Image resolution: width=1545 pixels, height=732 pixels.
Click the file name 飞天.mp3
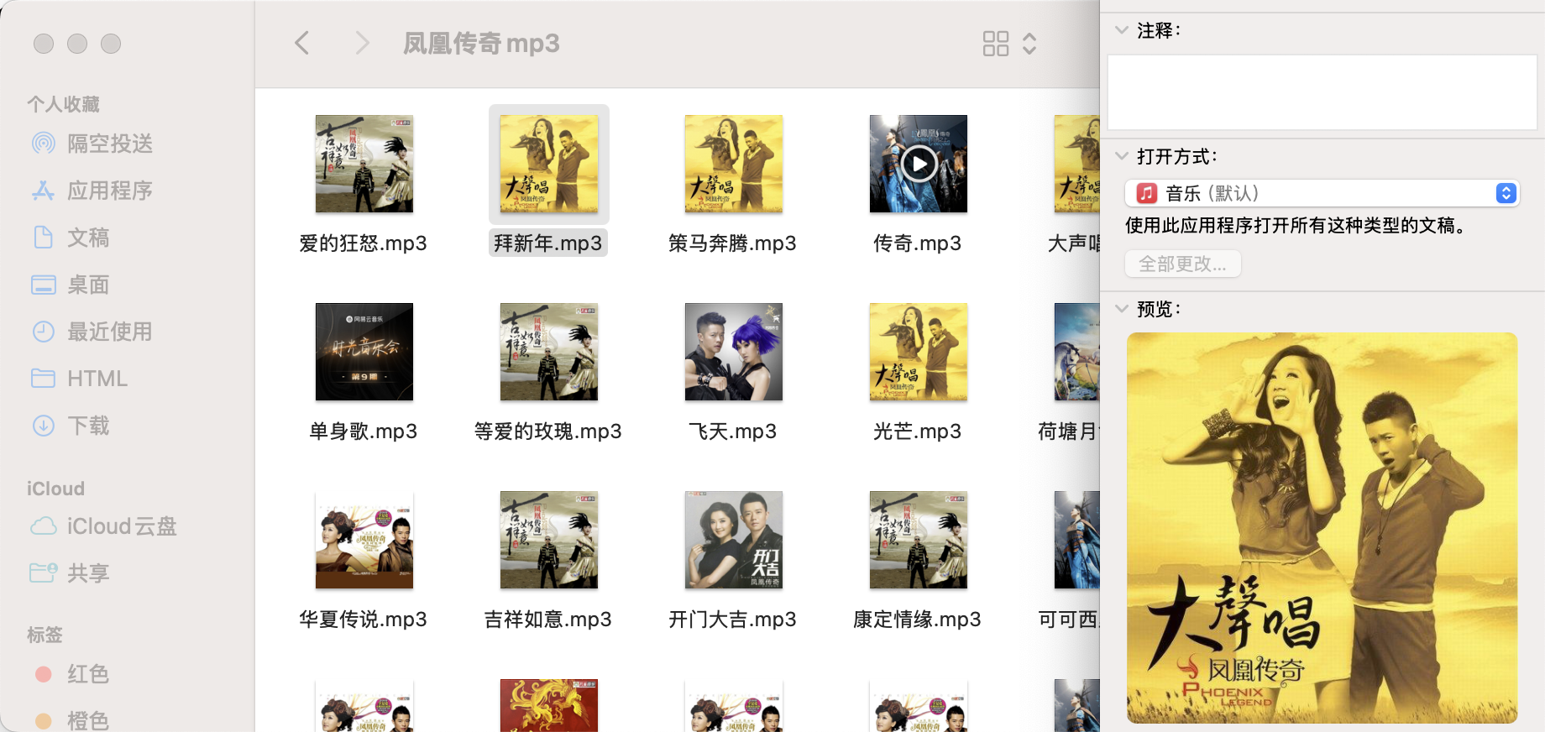[733, 431]
